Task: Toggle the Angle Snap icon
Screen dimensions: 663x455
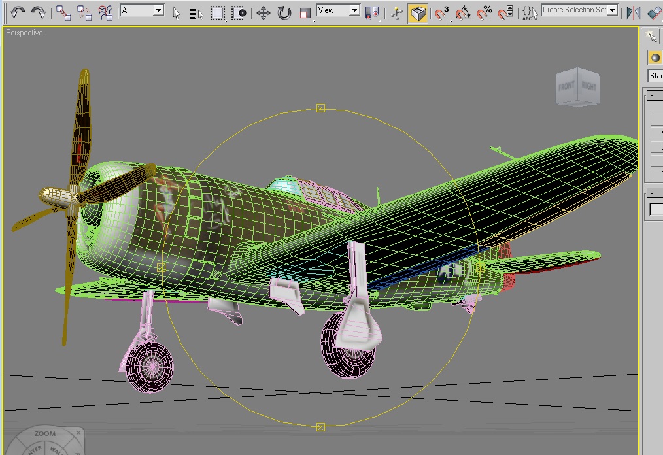Action: [463, 13]
